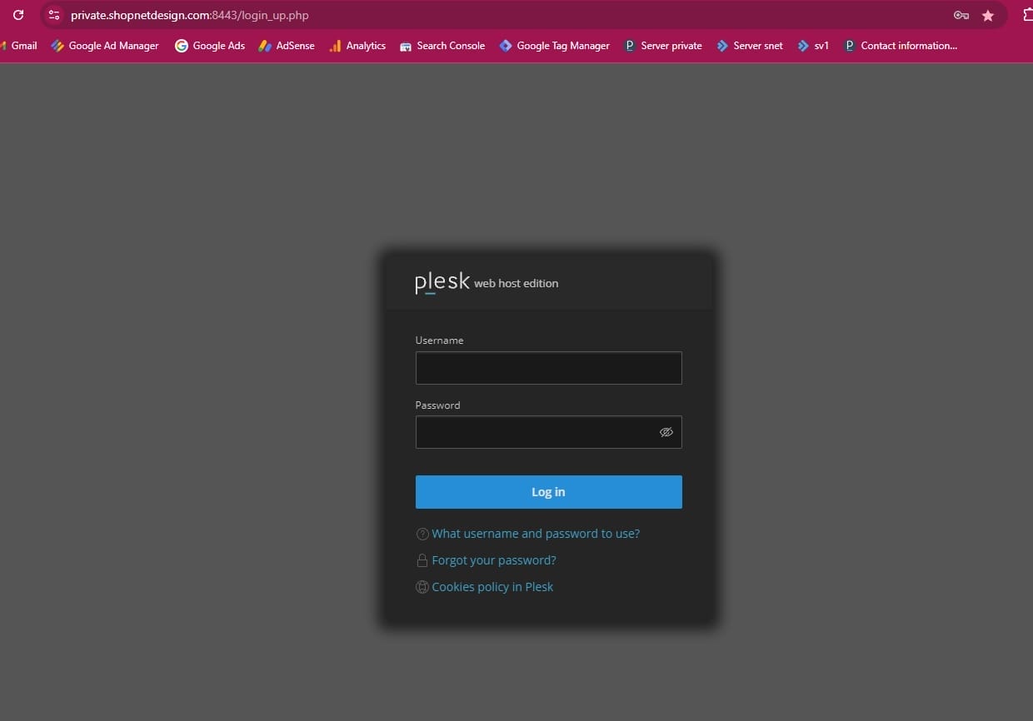Open 'What username and password to use?' link

coord(536,534)
